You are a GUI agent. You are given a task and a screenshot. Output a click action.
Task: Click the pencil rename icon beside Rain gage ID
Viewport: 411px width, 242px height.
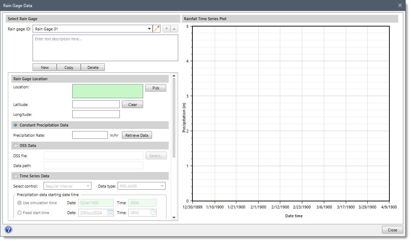[157, 29]
